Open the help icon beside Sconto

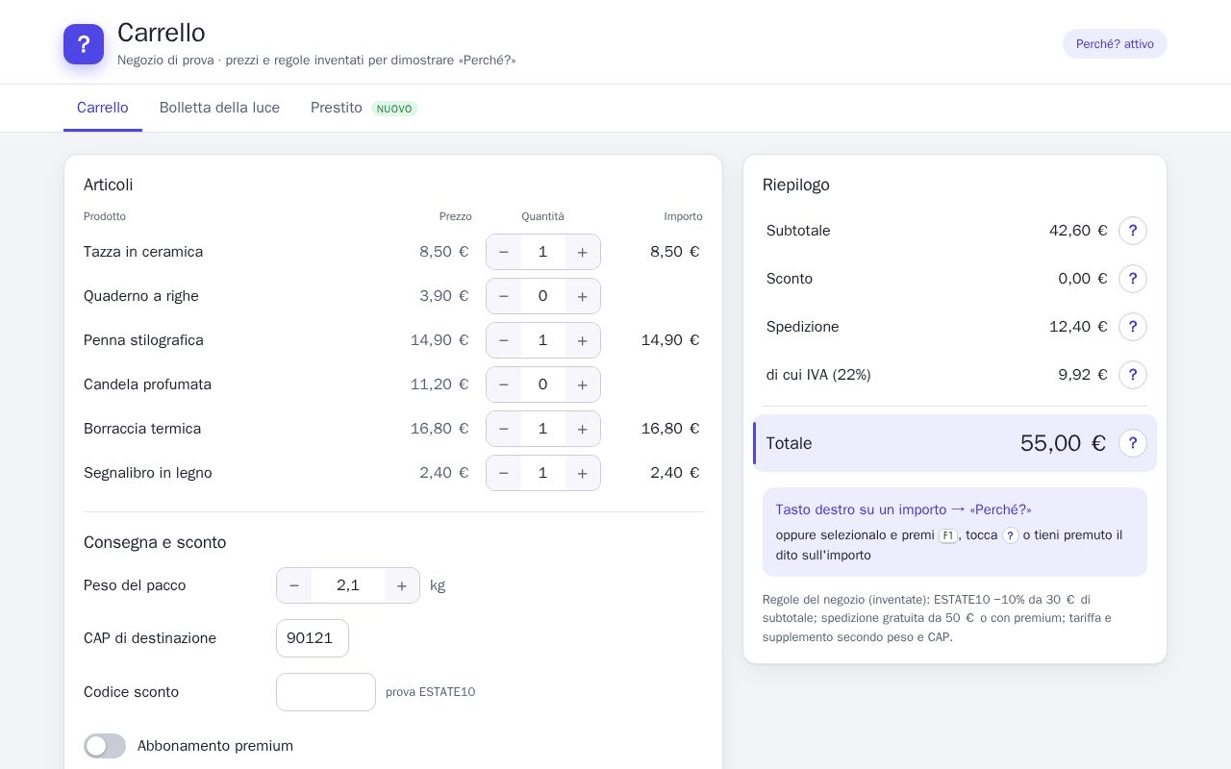tap(1132, 279)
